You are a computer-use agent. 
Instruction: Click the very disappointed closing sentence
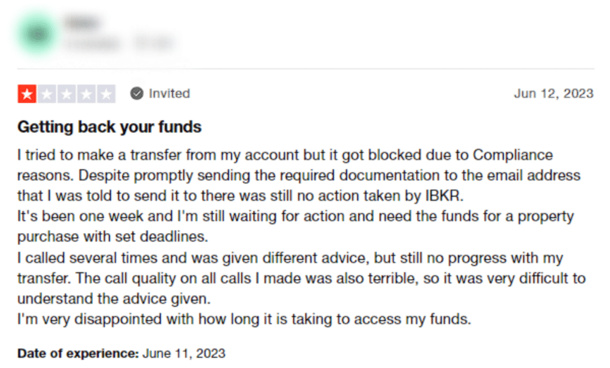click(244, 319)
